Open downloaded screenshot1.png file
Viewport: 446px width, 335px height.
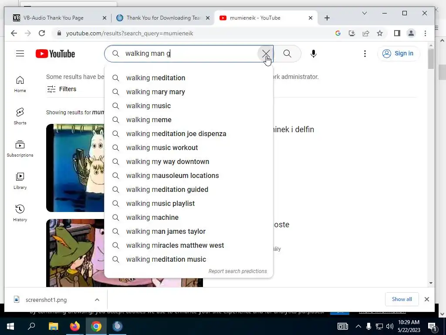pyautogui.click(x=45, y=300)
